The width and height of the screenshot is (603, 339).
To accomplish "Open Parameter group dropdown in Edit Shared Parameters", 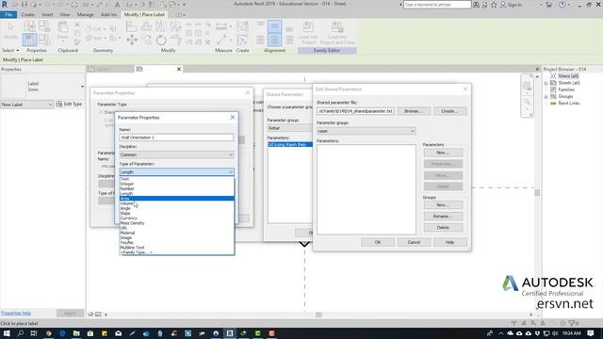I will (366, 131).
